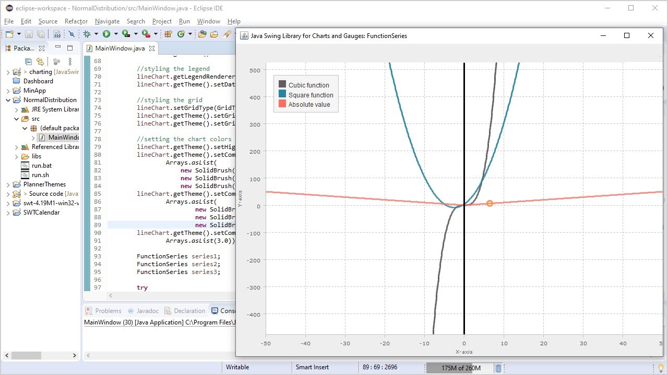Image resolution: width=668 pixels, height=375 pixels.
Task: Open the Source menu
Action: pyautogui.click(x=48, y=21)
